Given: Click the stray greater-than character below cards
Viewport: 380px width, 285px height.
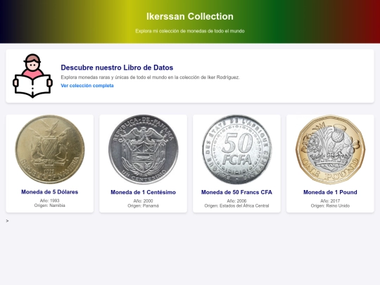Looking at the screenshot, I should click(x=7, y=221).
